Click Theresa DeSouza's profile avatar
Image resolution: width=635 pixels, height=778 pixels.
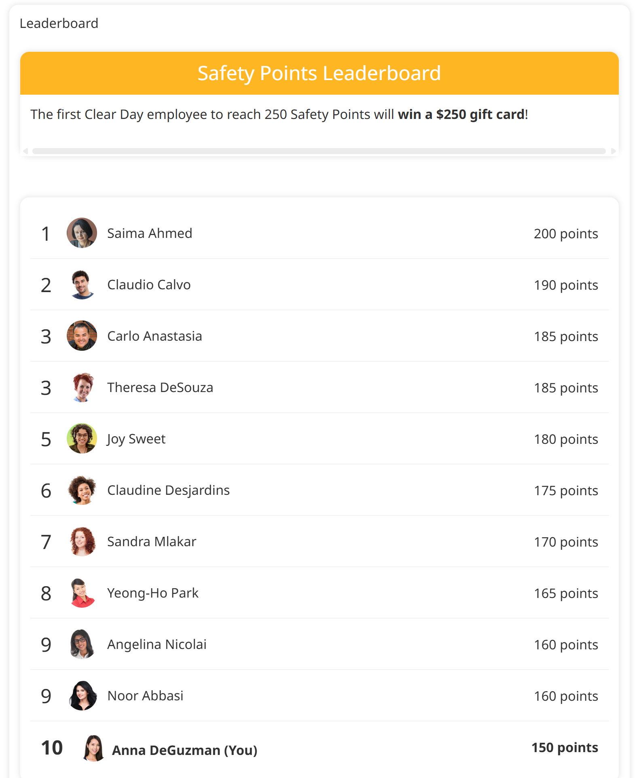click(x=82, y=387)
